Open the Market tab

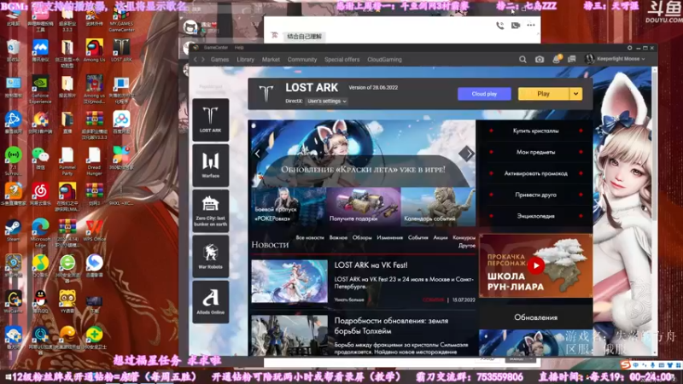(271, 60)
